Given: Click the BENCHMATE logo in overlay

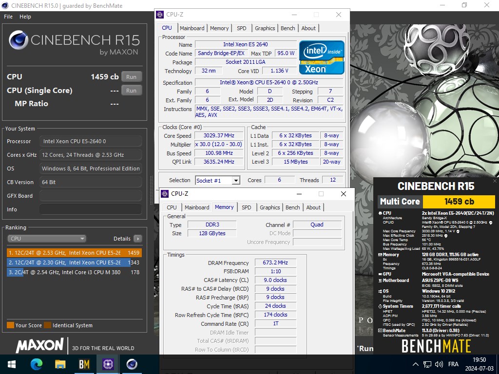Looking at the screenshot, I should (x=436, y=346).
